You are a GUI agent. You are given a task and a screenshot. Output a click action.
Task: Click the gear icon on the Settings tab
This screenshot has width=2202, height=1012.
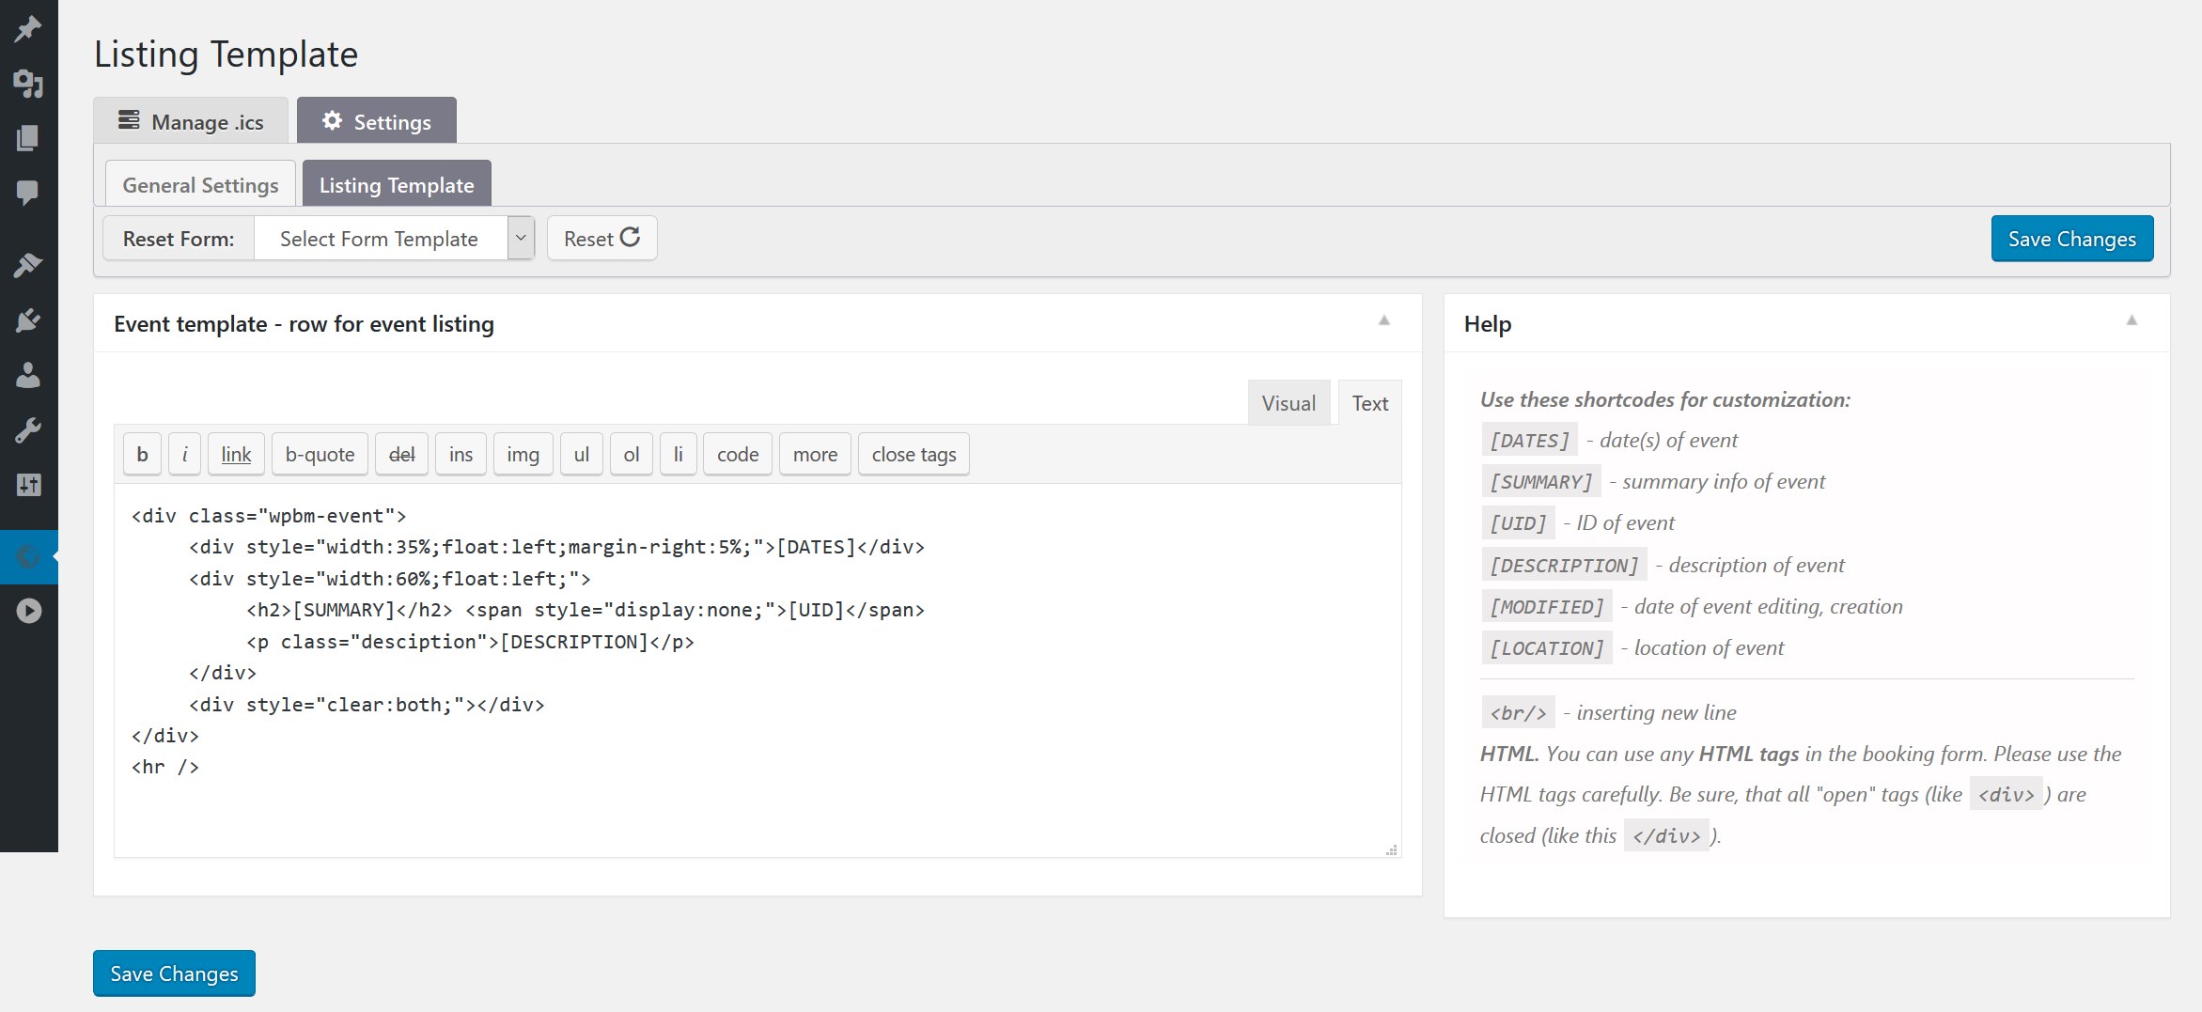pyautogui.click(x=332, y=120)
